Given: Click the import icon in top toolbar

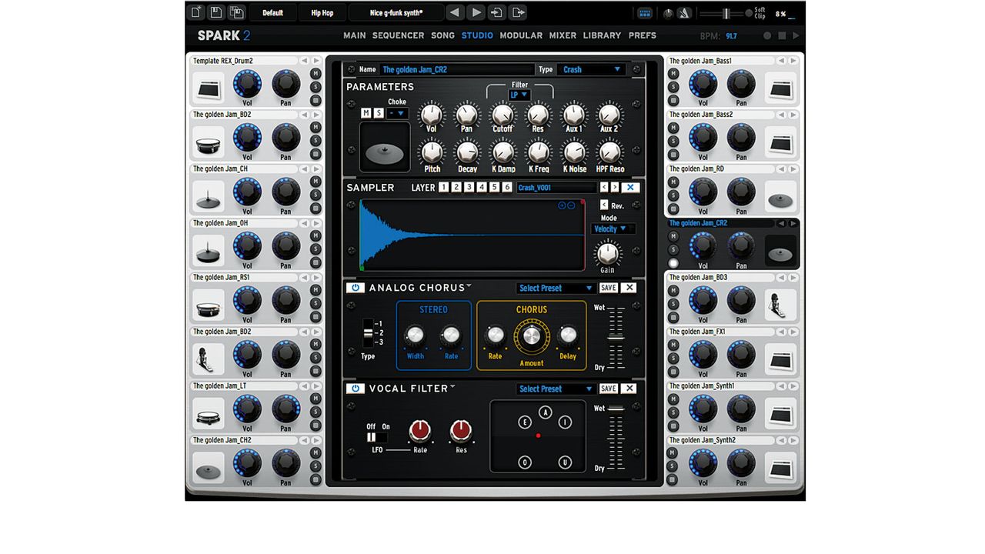Looking at the screenshot, I should coord(497,12).
